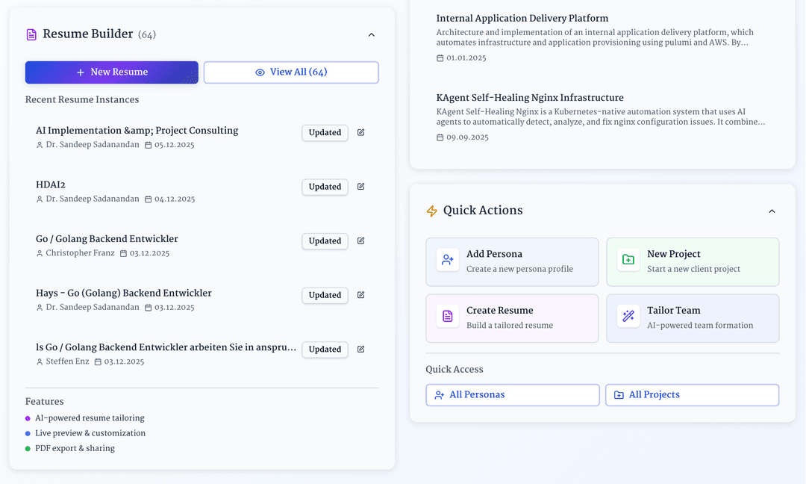Click the Tailor Team magic wand icon
This screenshot has height=484, width=806.
coord(628,316)
